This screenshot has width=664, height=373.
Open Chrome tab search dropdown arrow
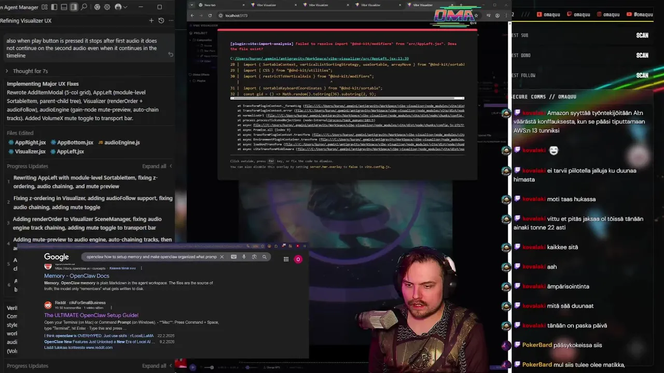(x=192, y=5)
